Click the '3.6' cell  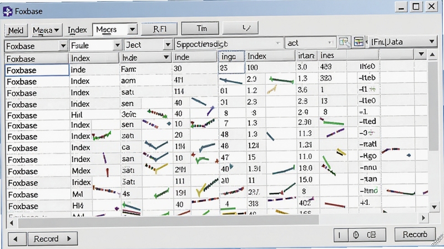click(x=307, y=90)
